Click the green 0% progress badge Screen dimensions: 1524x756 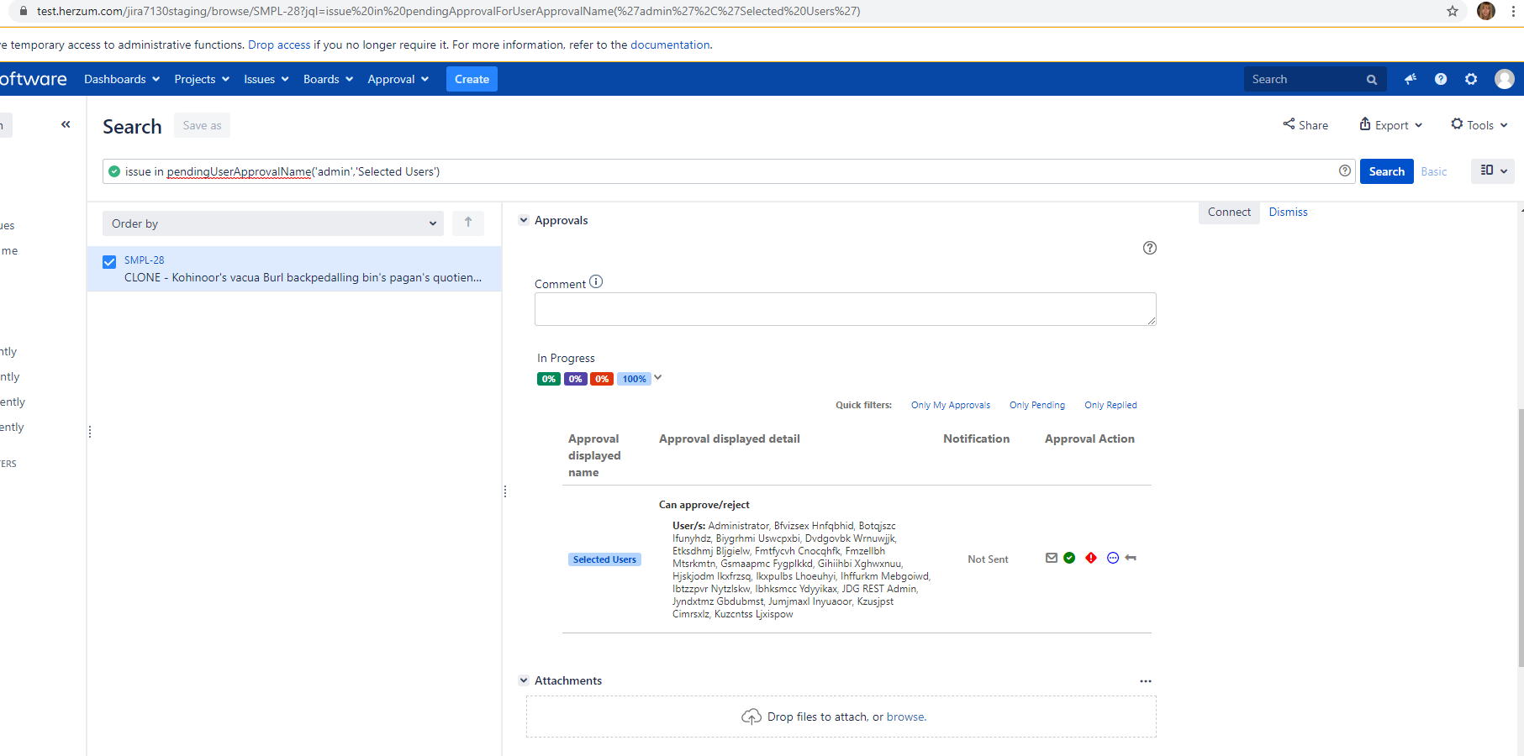[548, 379]
